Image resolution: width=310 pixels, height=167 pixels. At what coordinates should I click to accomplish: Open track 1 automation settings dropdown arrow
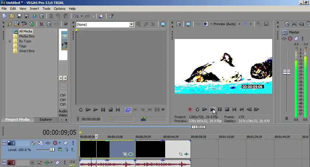60,143
